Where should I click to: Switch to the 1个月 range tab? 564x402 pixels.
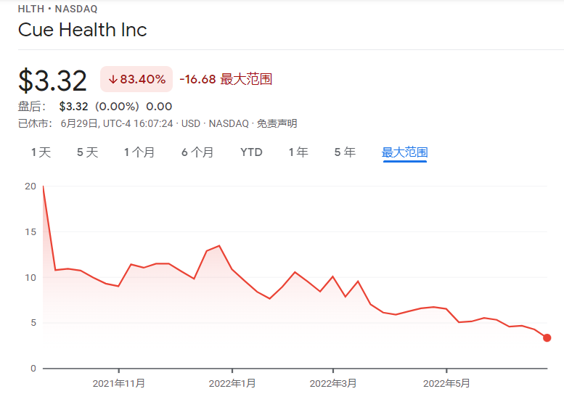click(x=139, y=152)
